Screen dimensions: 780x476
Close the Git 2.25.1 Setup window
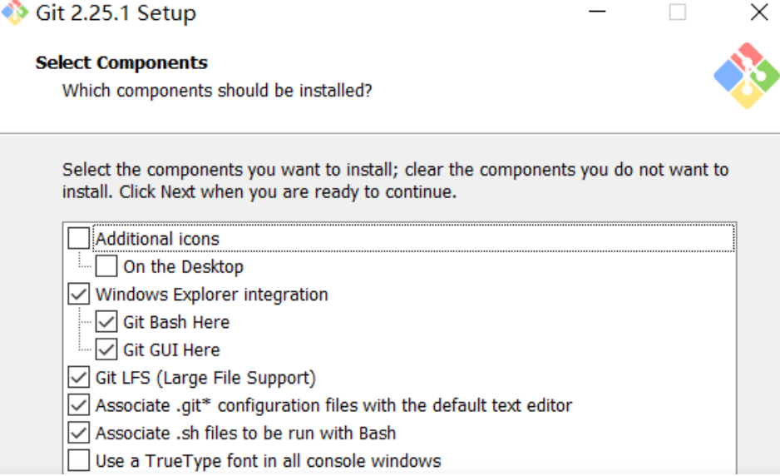[758, 12]
